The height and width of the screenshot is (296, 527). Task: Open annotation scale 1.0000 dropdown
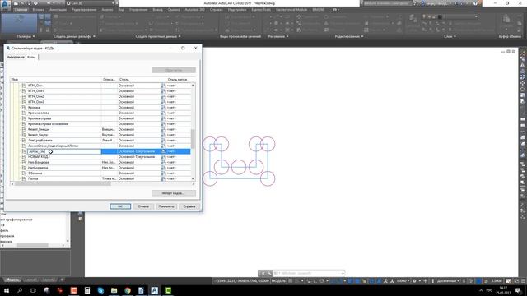[x=403, y=281]
